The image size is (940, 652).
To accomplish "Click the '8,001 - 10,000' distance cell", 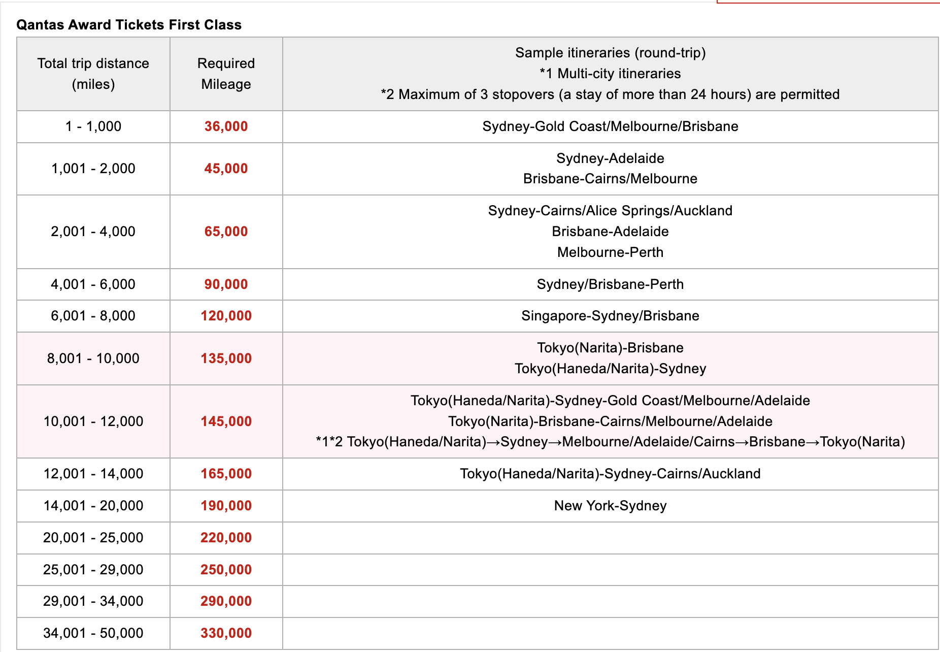I will click(x=93, y=358).
